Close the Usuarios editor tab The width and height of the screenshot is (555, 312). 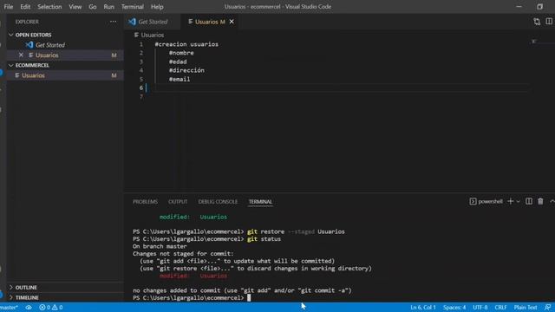coord(232,22)
